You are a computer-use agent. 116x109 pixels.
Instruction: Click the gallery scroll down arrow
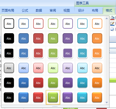pyautogui.click(x=107, y=102)
